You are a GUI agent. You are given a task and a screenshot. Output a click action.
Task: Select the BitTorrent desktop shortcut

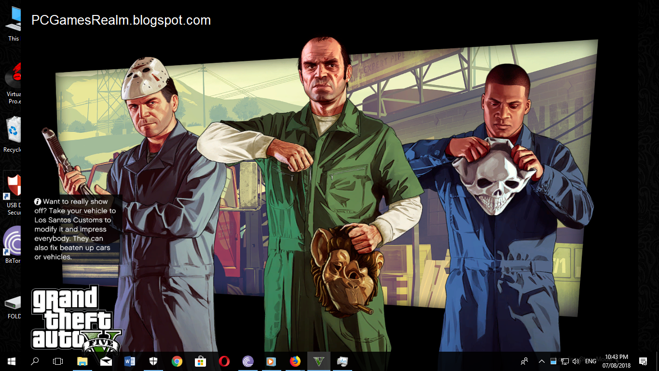click(13, 244)
